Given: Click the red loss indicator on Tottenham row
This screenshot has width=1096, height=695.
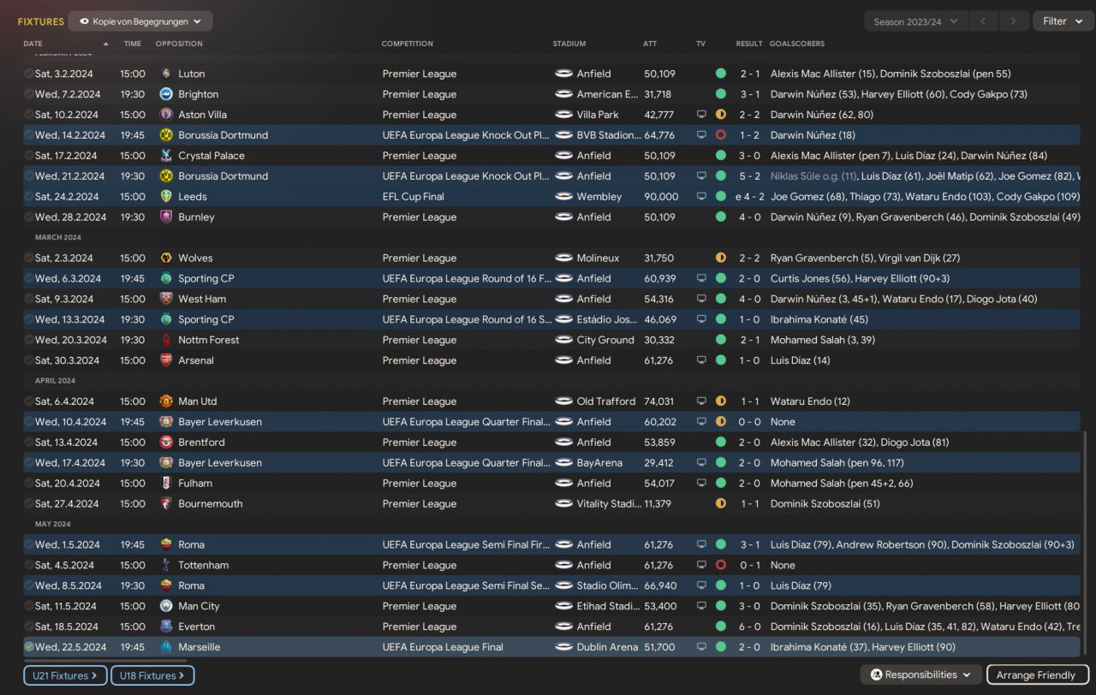Looking at the screenshot, I should click(721, 566).
